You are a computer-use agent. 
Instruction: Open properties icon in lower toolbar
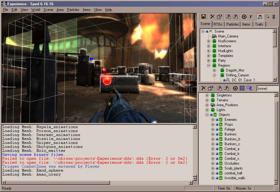click(x=210, y=88)
